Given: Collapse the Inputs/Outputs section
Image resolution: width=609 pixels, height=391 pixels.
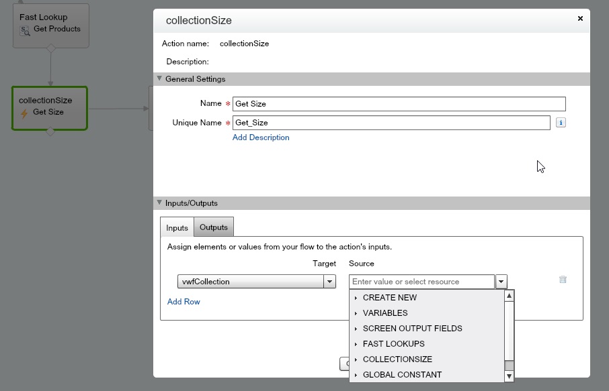Looking at the screenshot, I should 160,203.
